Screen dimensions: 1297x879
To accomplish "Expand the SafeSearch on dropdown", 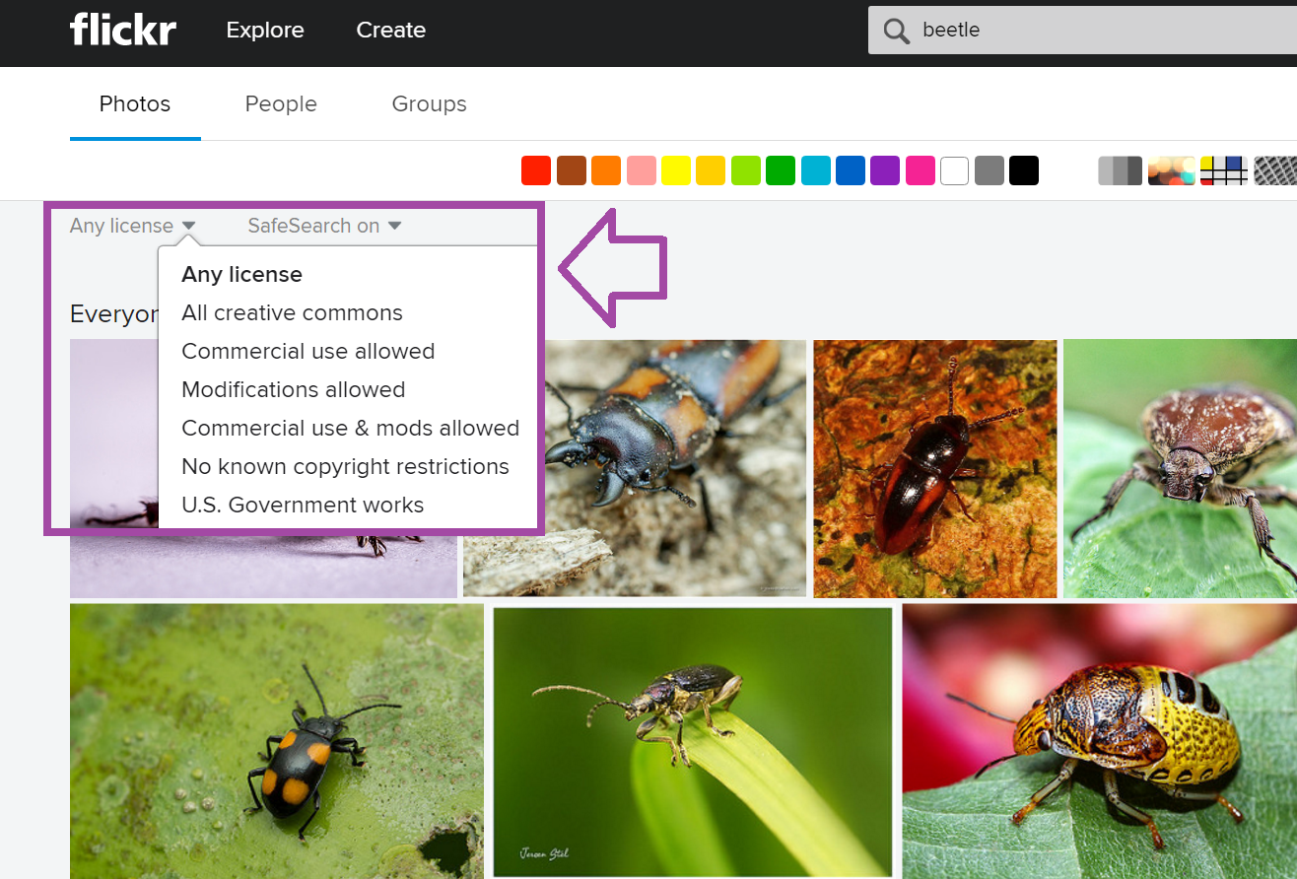I will click(324, 226).
